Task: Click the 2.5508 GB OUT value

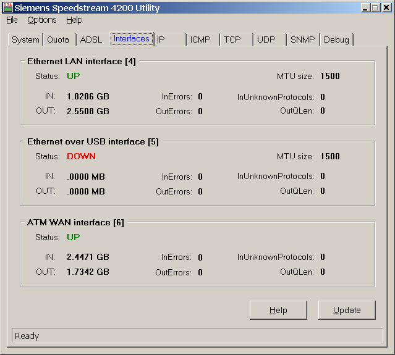Action: pos(88,111)
